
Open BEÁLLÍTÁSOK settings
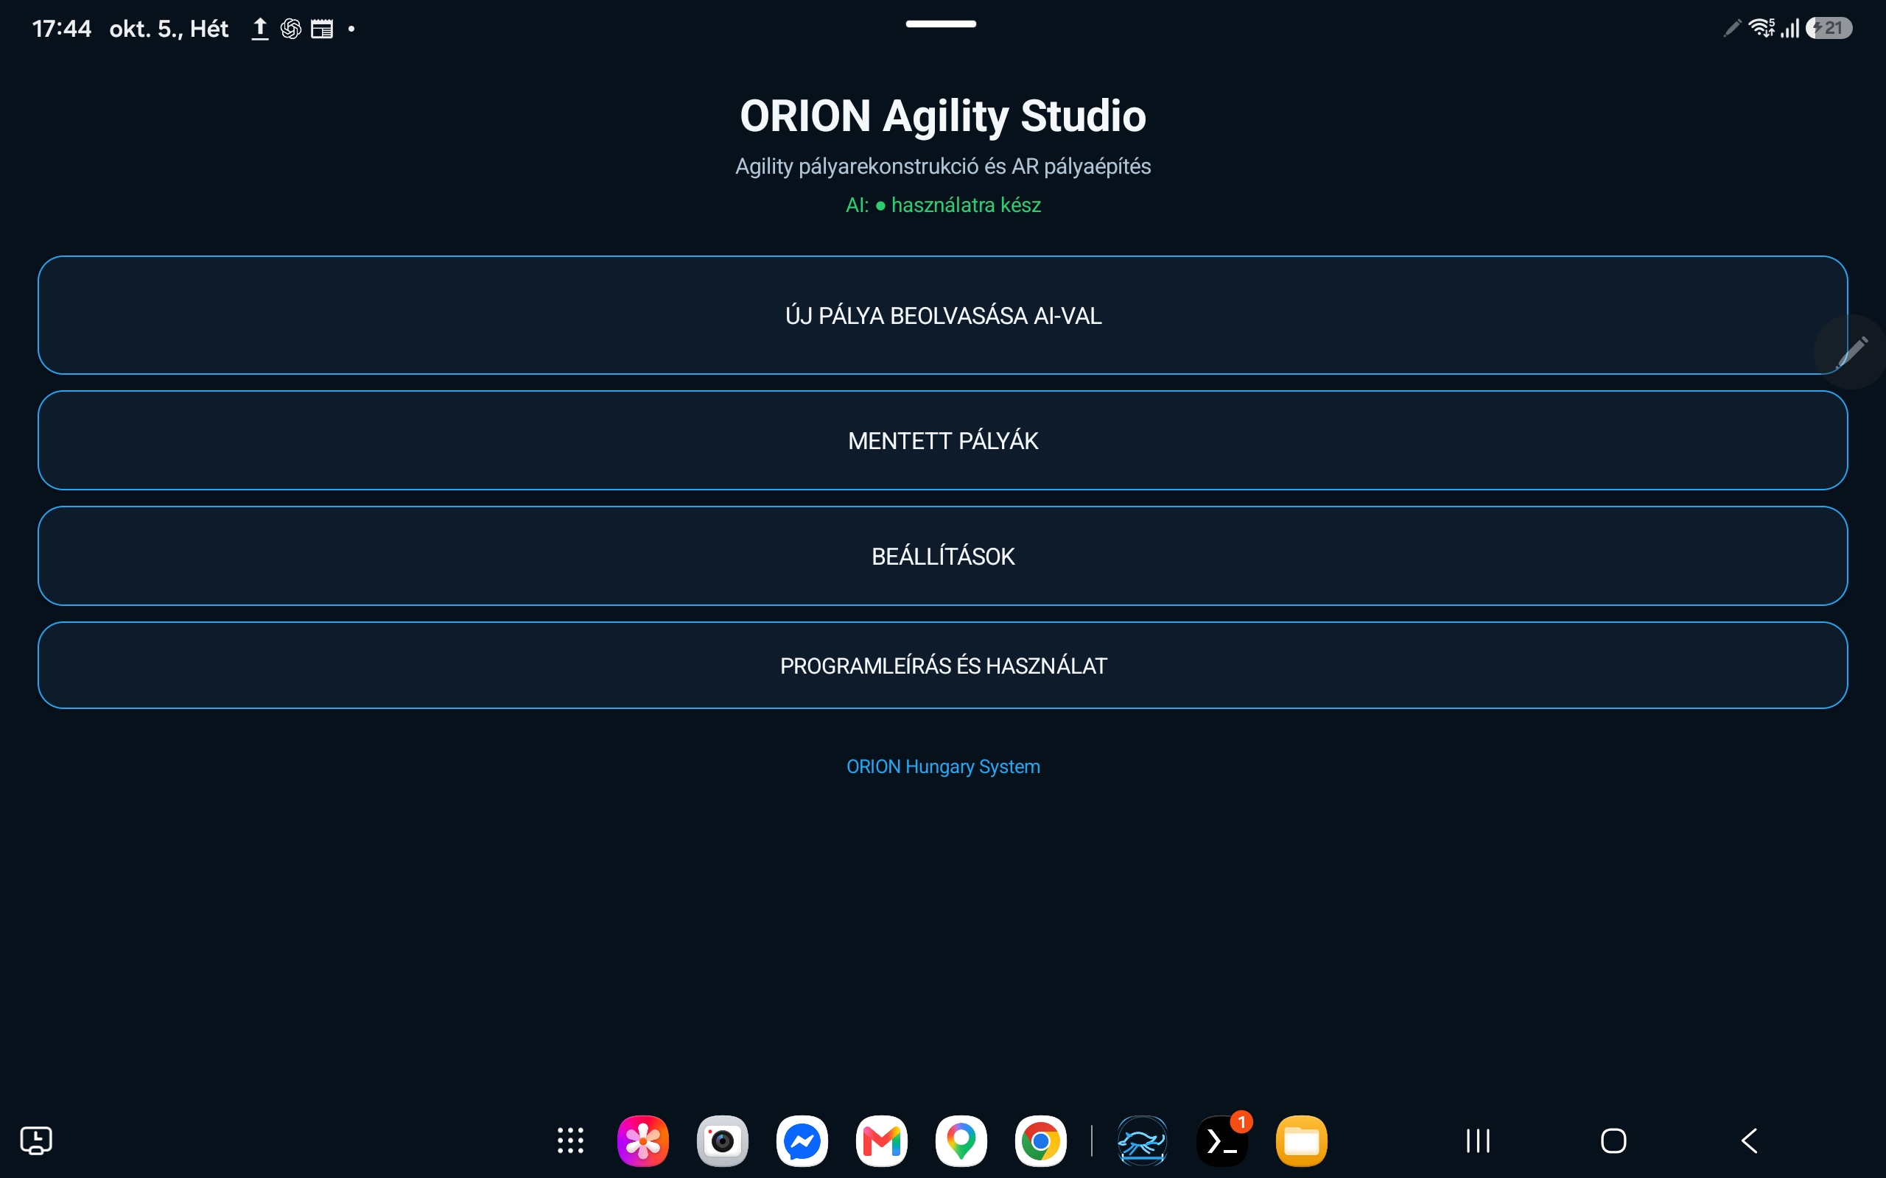[x=942, y=555]
